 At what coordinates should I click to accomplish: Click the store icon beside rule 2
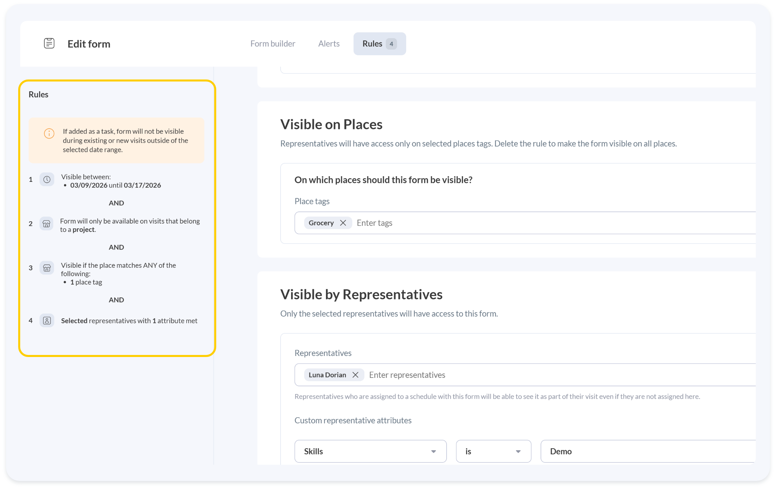pos(46,224)
